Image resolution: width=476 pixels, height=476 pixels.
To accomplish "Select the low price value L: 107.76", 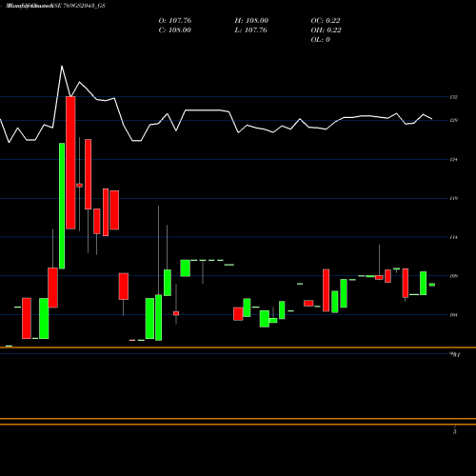I will point(251,30).
